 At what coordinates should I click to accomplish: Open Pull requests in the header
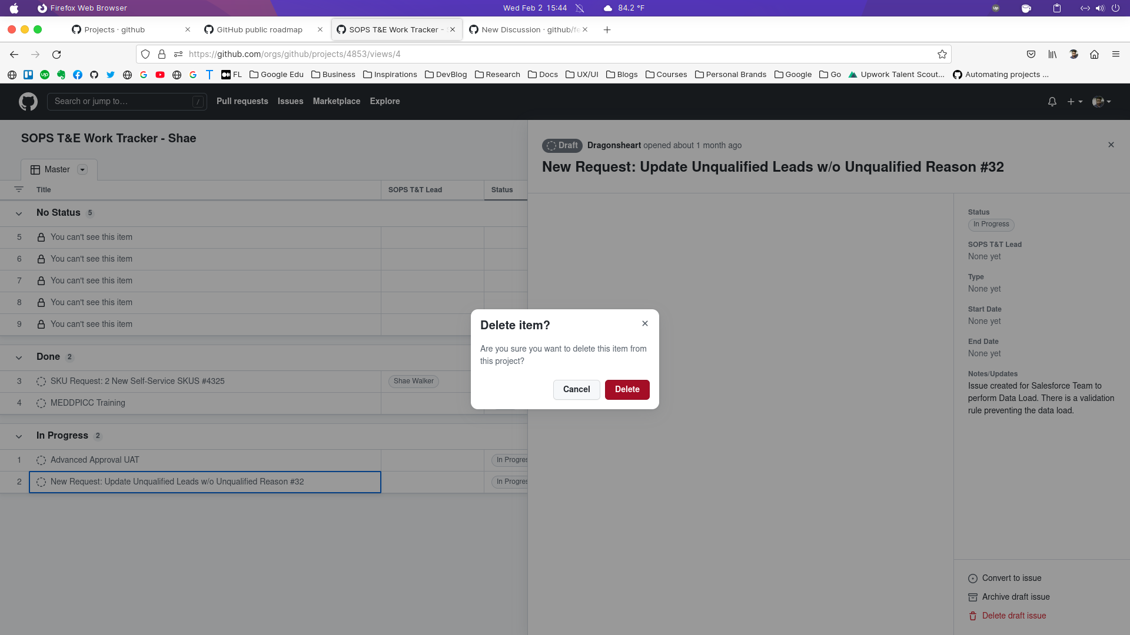[x=242, y=101]
